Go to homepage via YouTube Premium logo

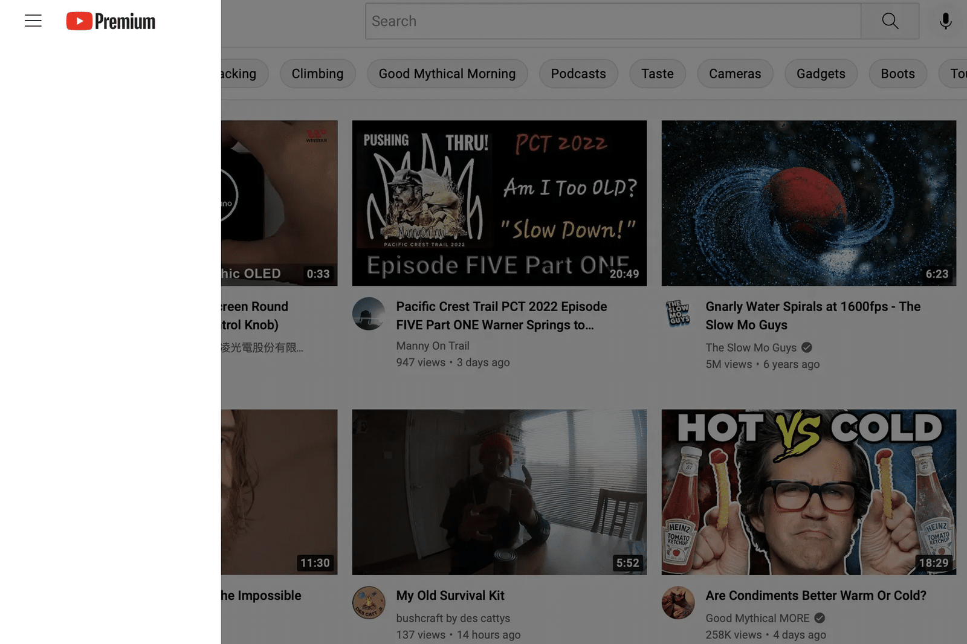111,21
